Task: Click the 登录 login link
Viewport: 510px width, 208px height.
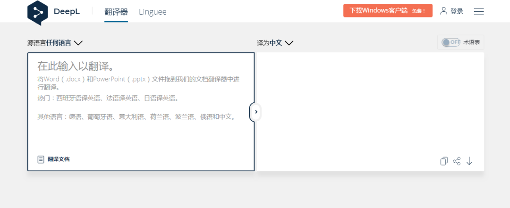Action: point(457,11)
